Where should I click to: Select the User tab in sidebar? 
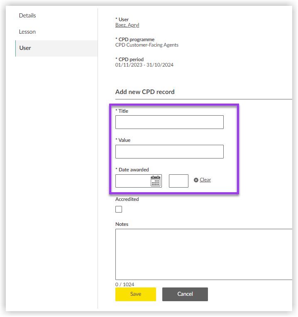point(25,48)
